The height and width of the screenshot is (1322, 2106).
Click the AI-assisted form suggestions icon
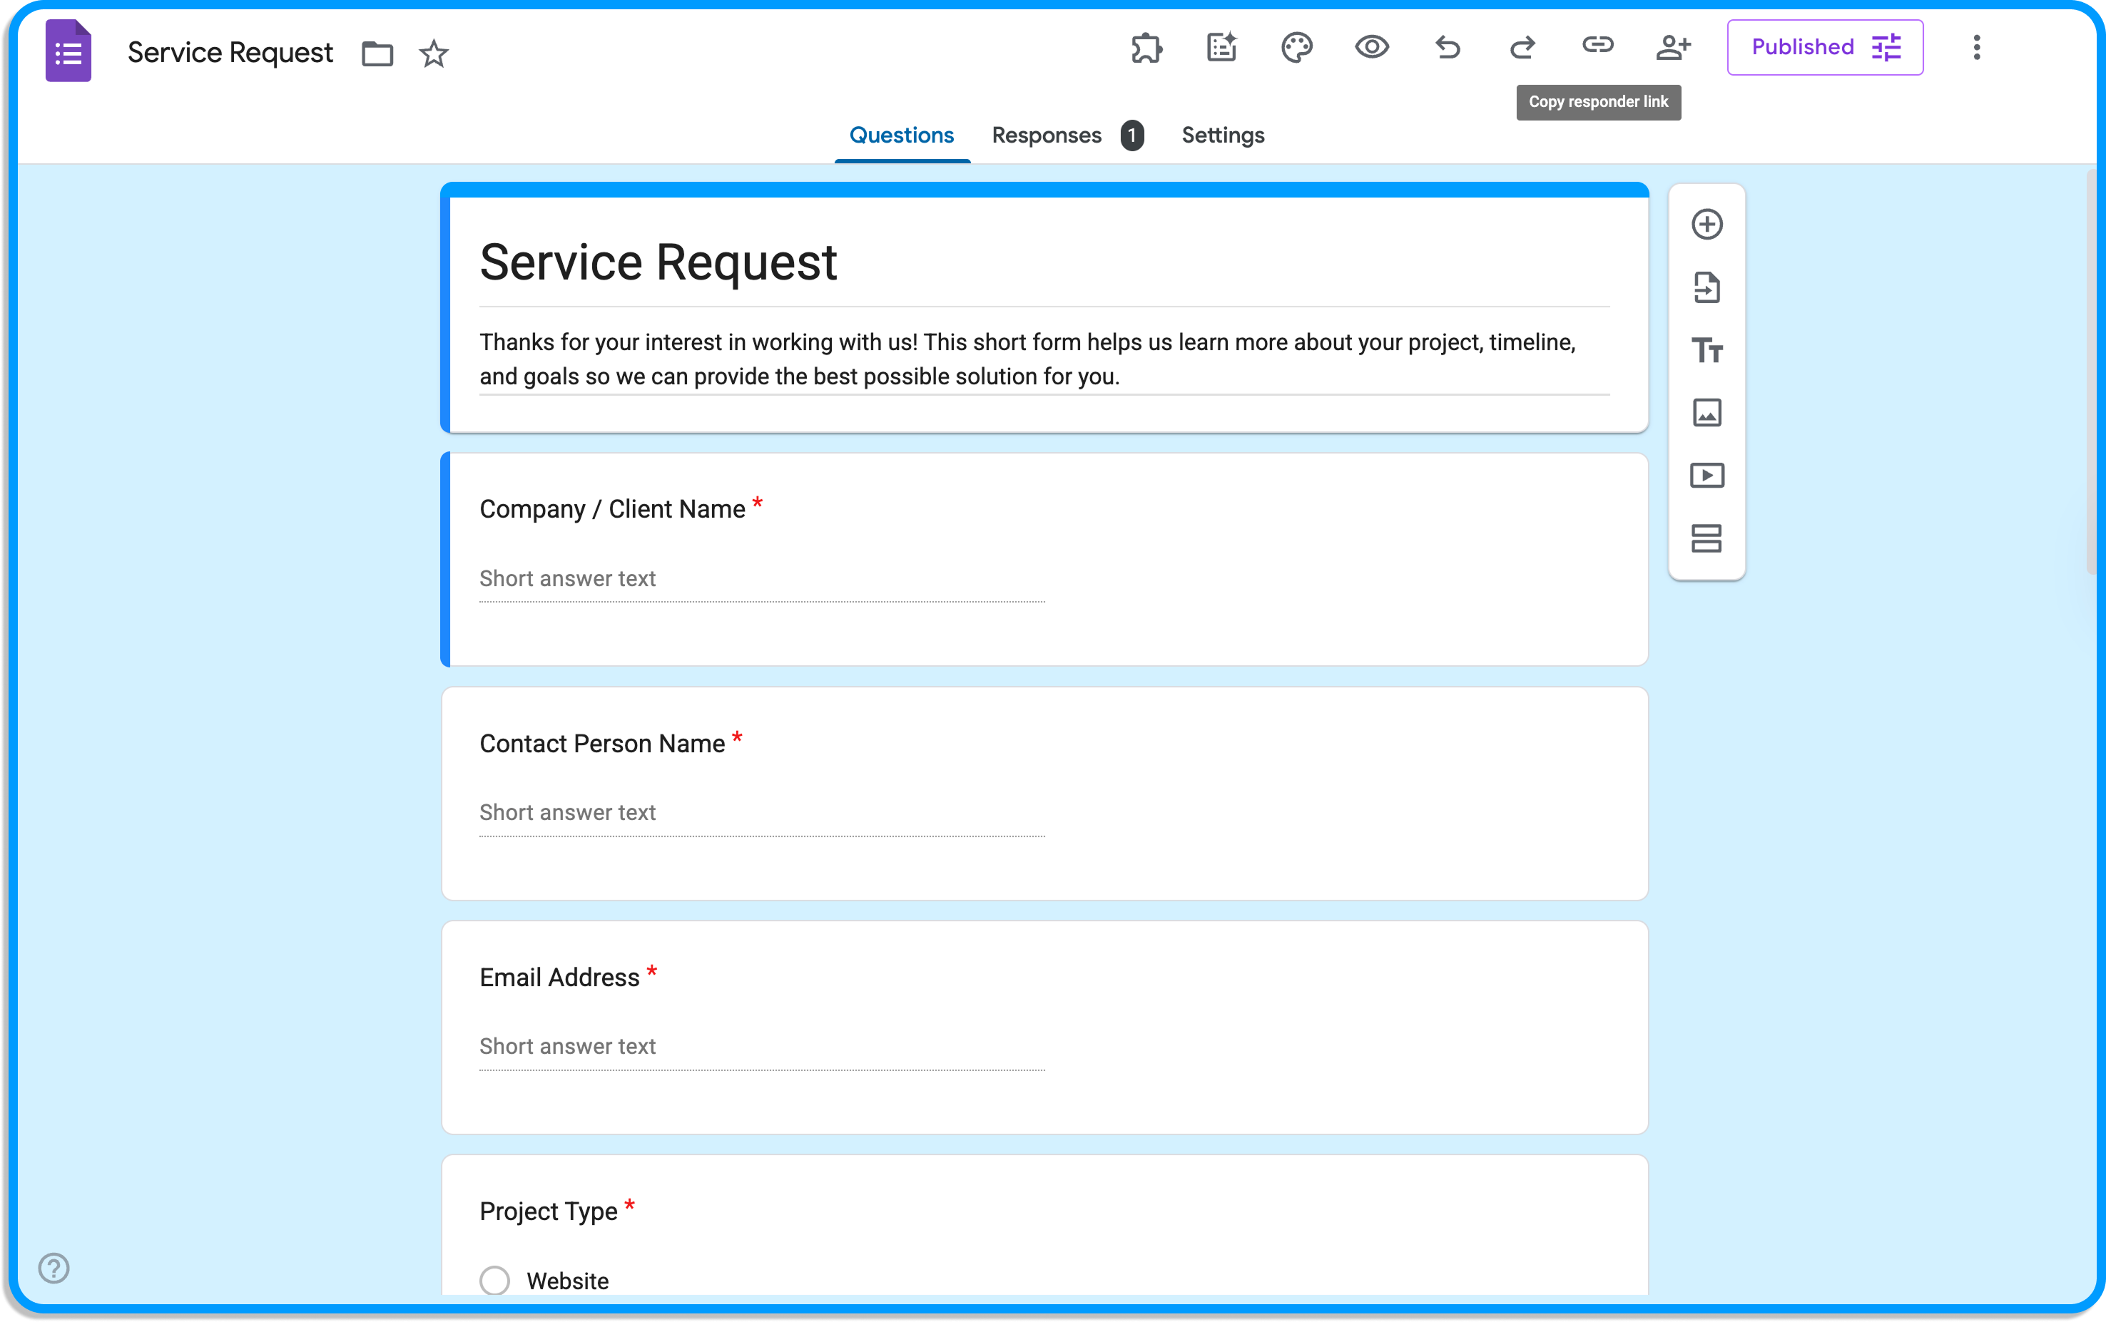click(1221, 47)
